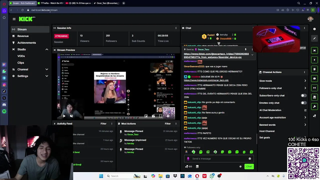Screen dimensions: 320x180
Task: Open Telegram in Opera sidebar
Action: click(4, 78)
